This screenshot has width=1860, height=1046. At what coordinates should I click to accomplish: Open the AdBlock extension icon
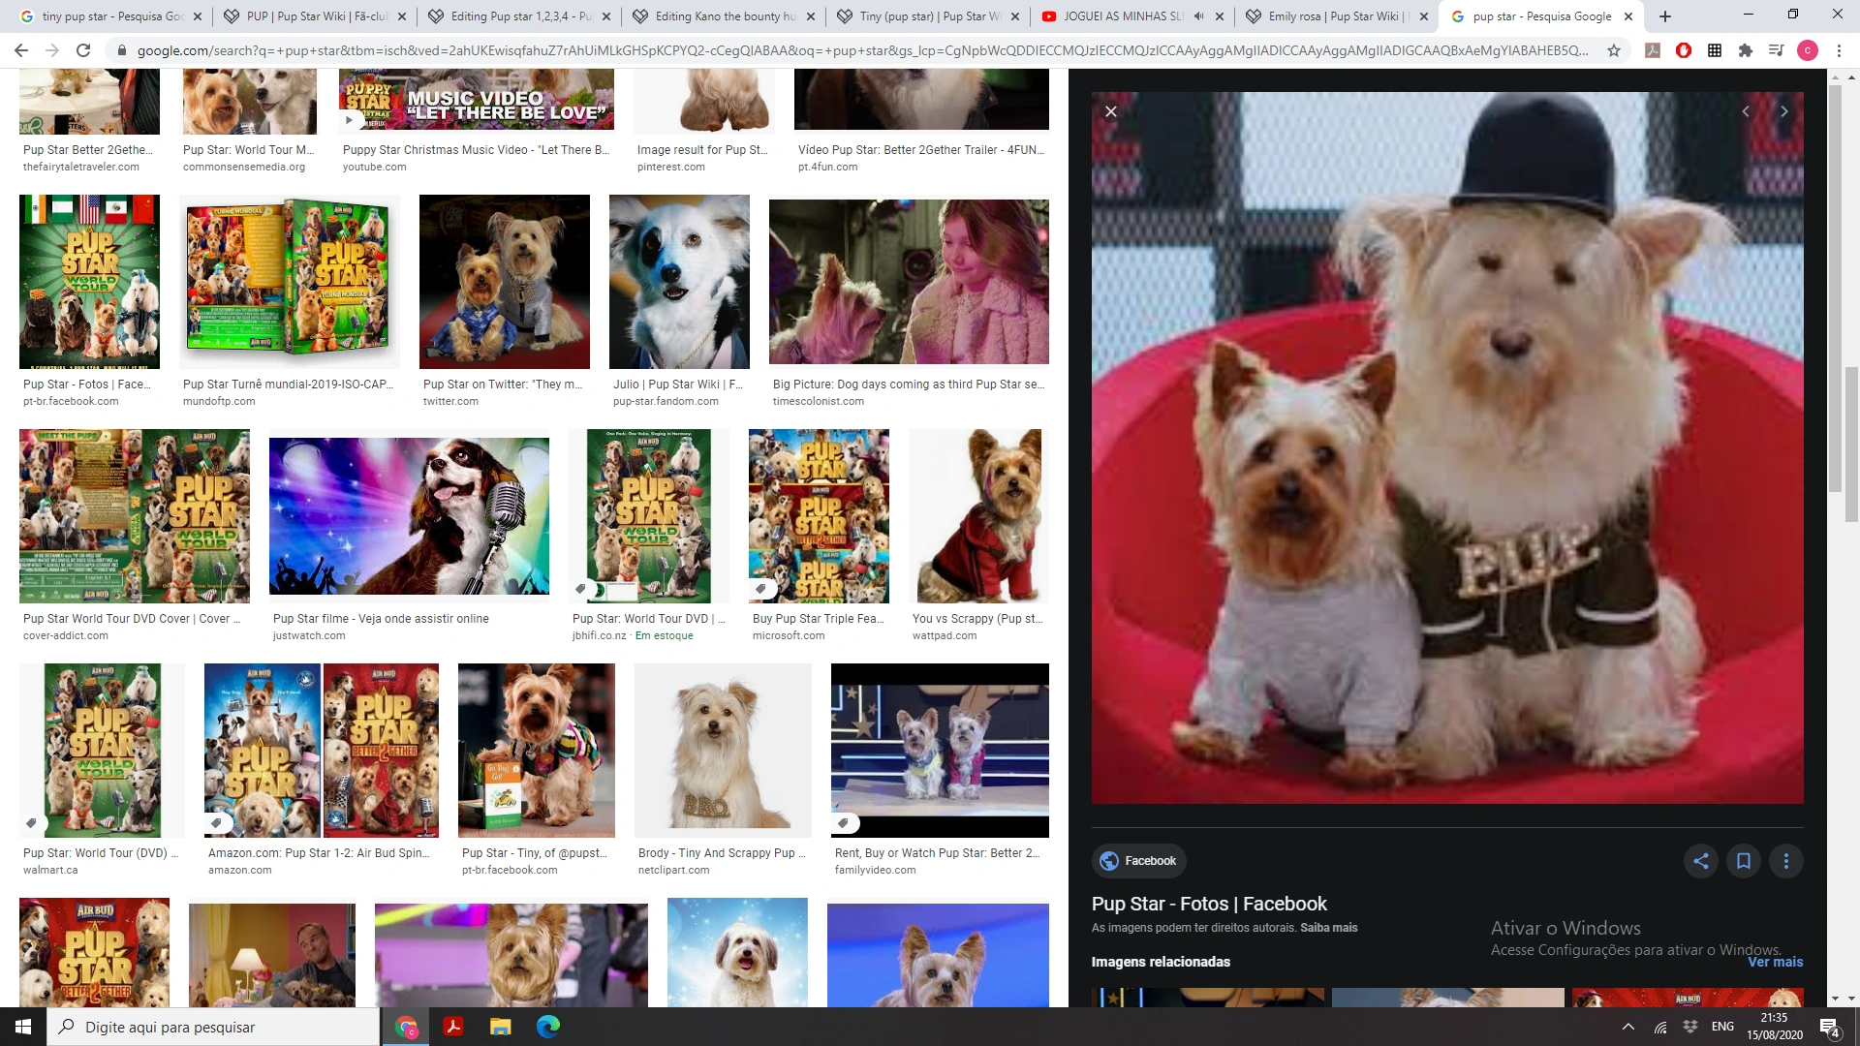coord(1684,50)
